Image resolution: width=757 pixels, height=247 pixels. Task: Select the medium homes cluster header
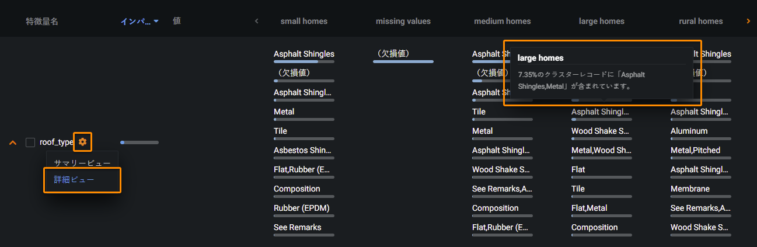tap(502, 22)
